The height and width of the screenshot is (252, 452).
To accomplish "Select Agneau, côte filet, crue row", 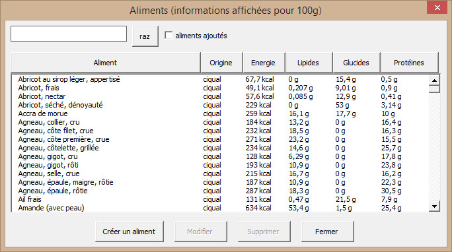I will pos(220,131).
